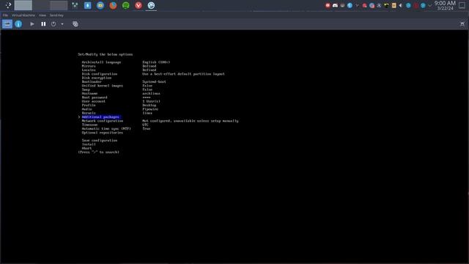Show virtual hardware details

click(18, 24)
